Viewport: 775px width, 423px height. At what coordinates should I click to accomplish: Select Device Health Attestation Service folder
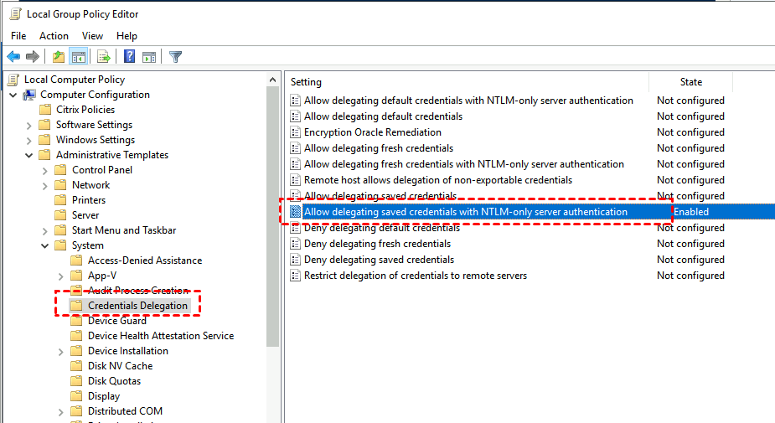161,336
